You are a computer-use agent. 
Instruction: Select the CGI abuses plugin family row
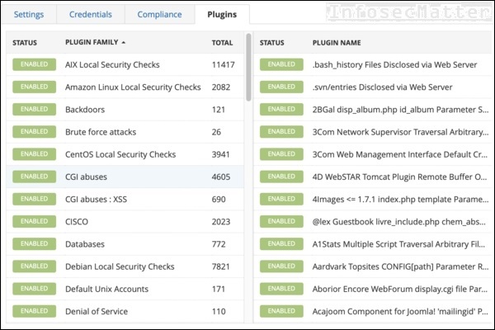pos(125,177)
